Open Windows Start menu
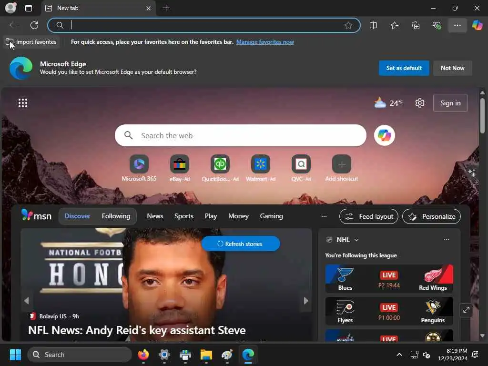The width and height of the screenshot is (488, 366). pos(15,355)
